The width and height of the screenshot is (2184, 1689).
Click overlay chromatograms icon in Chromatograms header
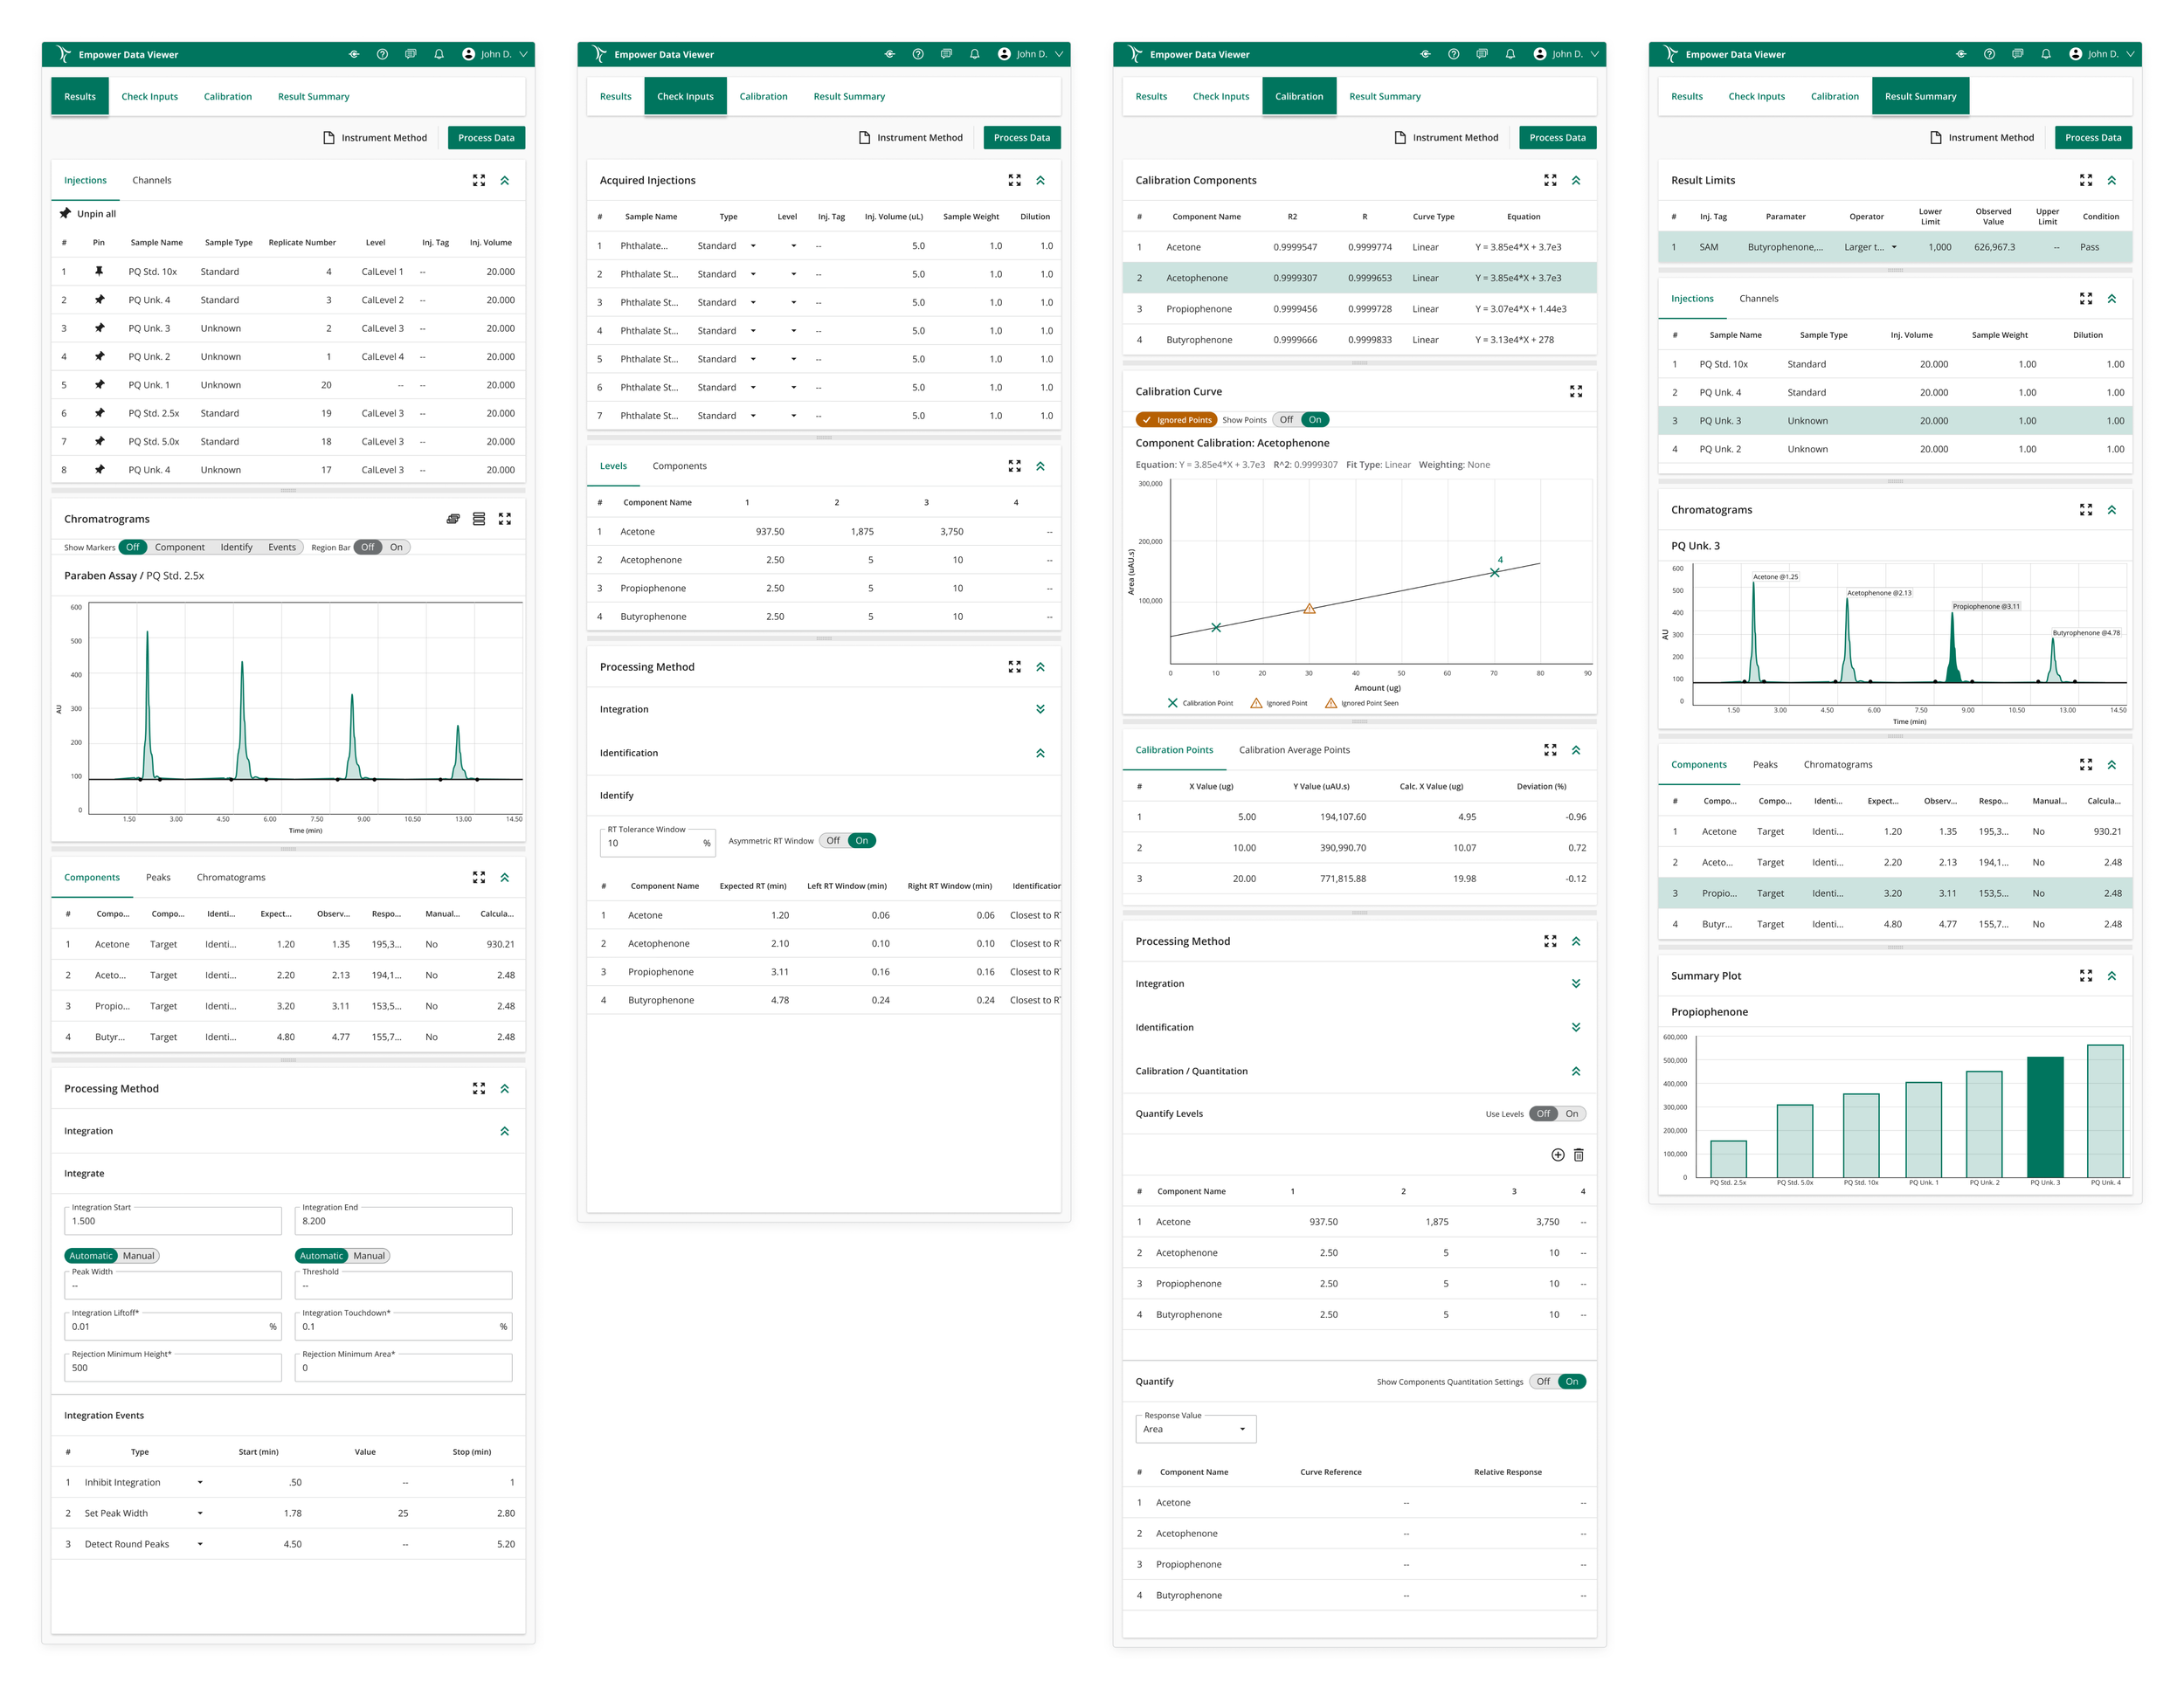pos(453,519)
